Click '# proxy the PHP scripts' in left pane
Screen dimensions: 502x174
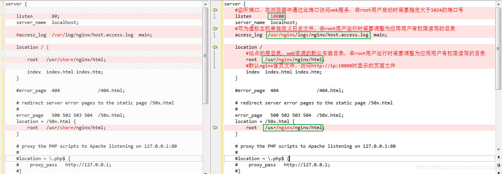(x=97, y=146)
